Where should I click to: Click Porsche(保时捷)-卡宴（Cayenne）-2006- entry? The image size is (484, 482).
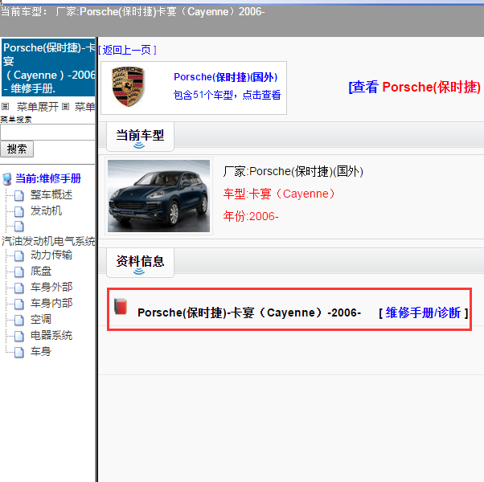pyautogui.click(x=249, y=312)
